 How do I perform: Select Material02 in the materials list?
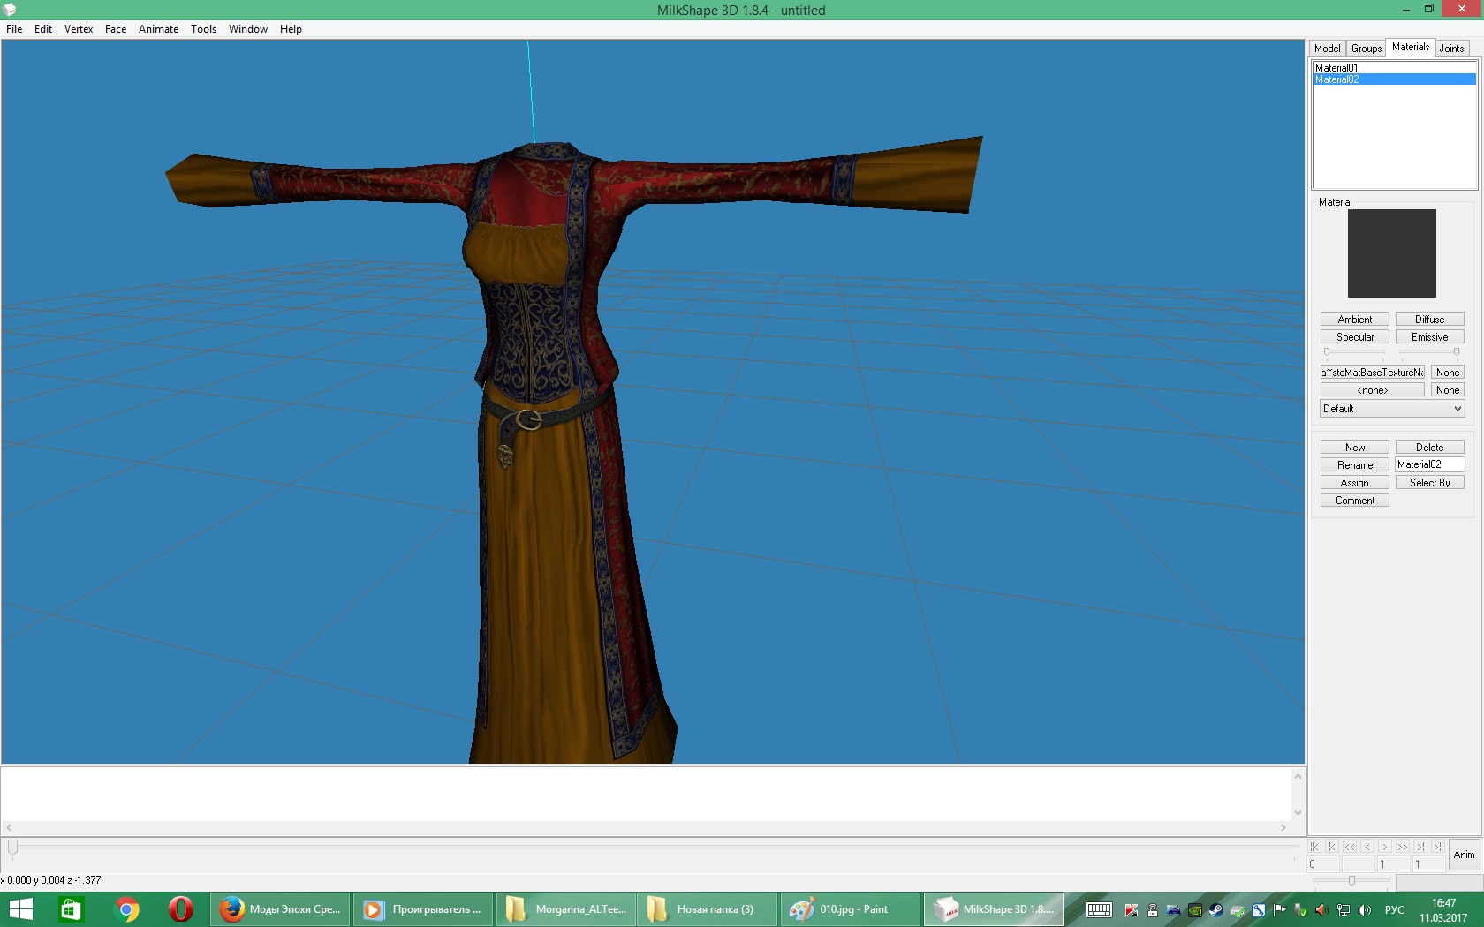[1395, 79]
